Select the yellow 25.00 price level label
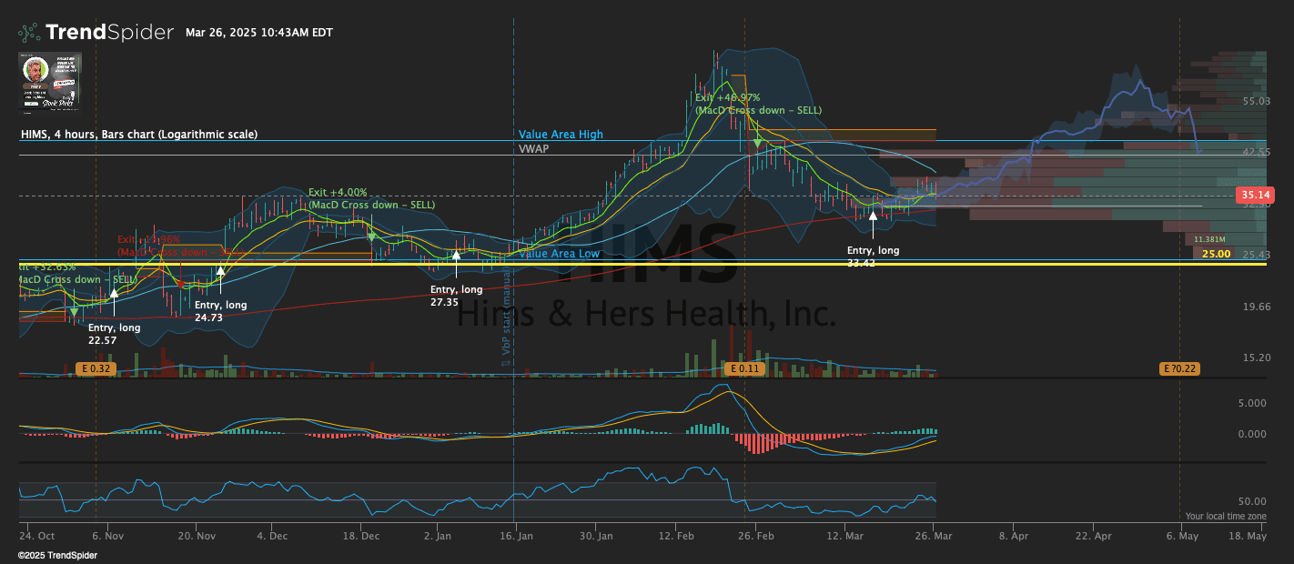 coord(1216,254)
